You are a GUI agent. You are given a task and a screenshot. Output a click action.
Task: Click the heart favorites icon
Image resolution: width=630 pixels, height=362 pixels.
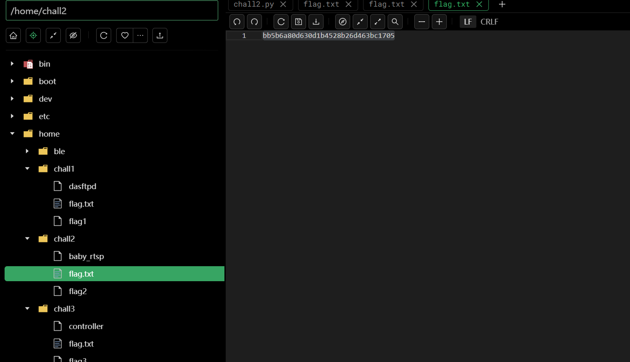pos(125,35)
